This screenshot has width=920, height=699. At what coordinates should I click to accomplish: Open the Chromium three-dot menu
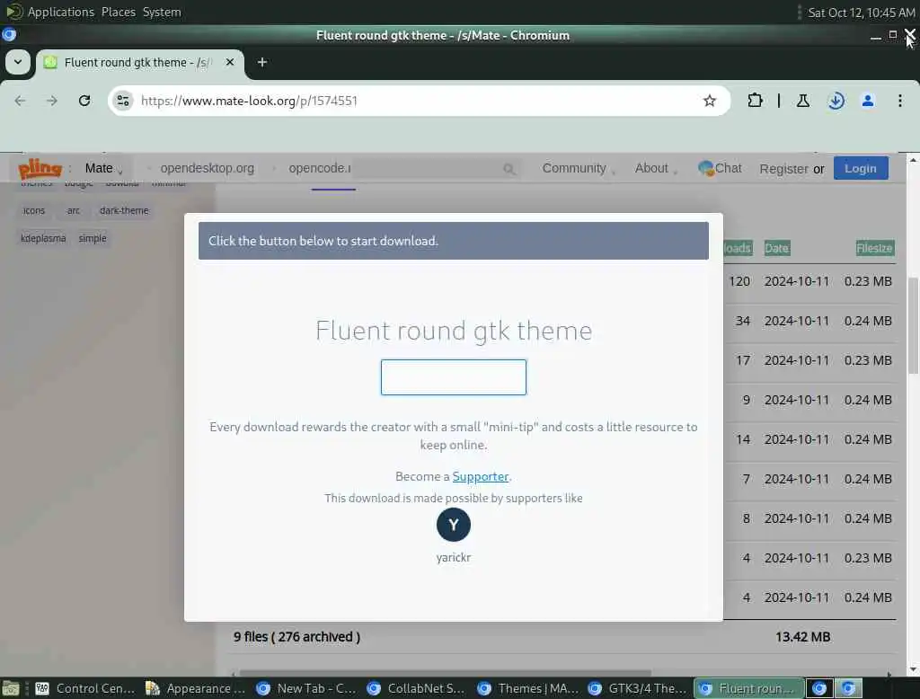coord(900,101)
